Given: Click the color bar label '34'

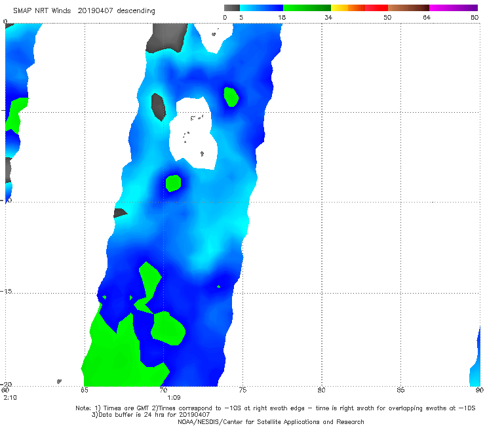Looking at the screenshot, I should point(328,18).
